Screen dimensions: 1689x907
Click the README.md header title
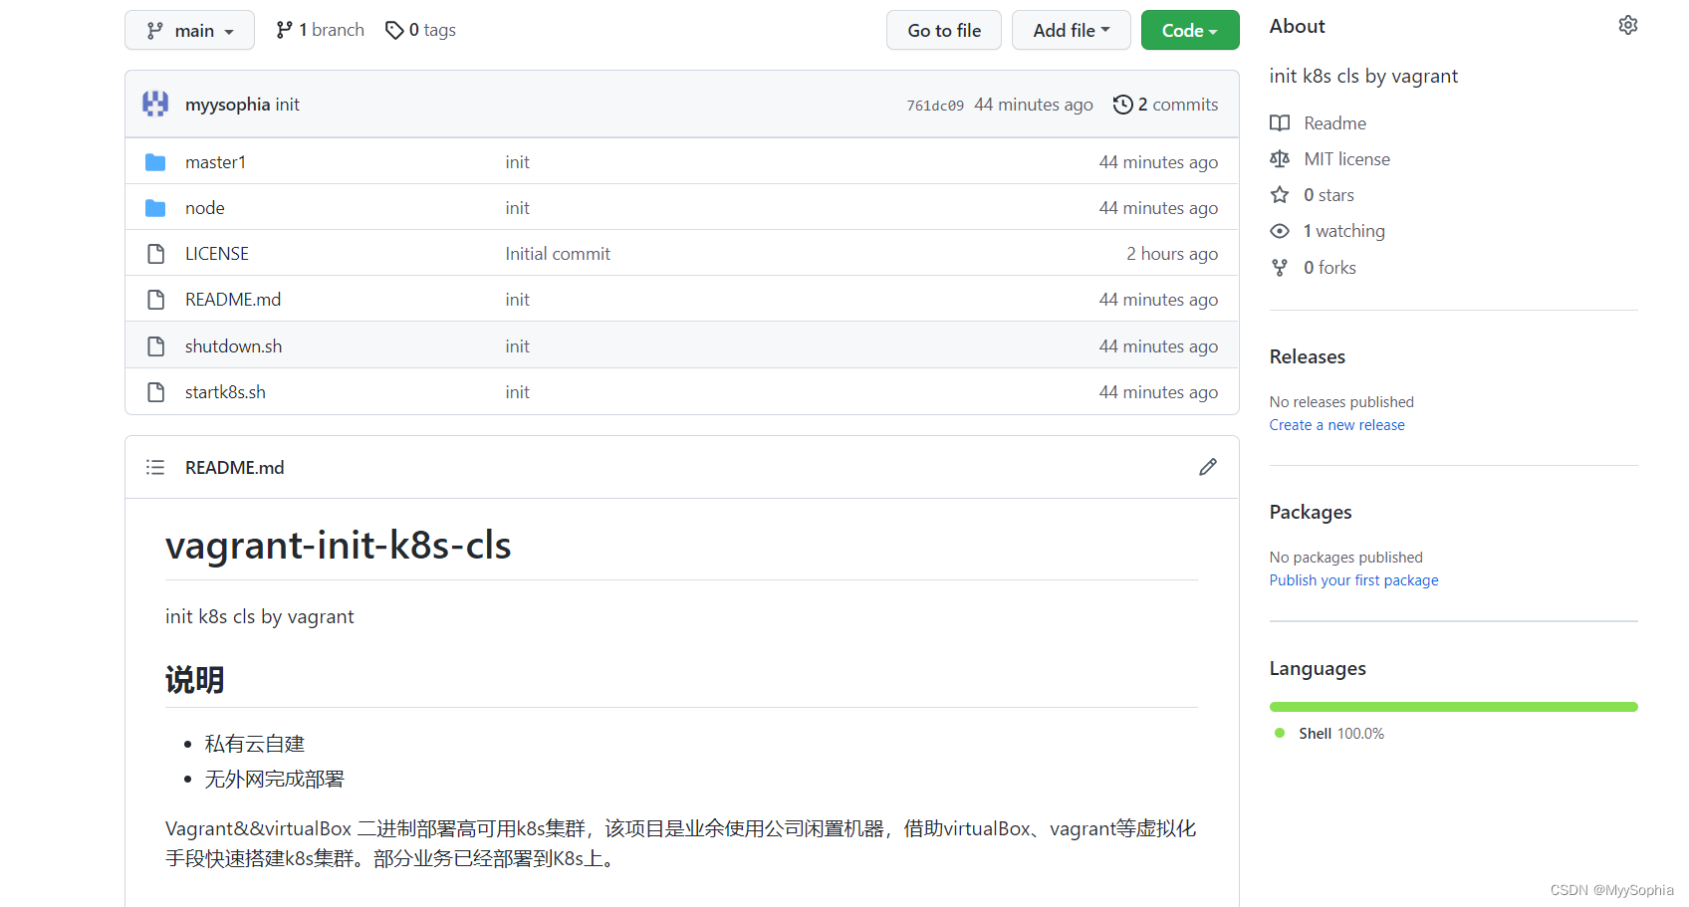tap(234, 467)
